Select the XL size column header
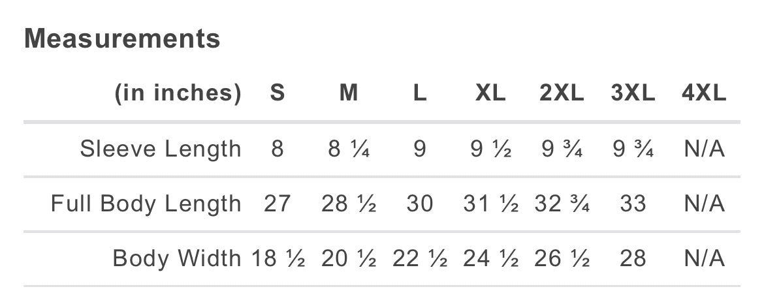This screenshot has height=304, width=764. pos(490,93)
